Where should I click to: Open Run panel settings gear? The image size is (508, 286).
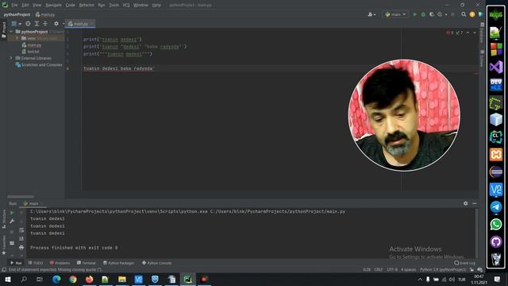tap(466, 203)
